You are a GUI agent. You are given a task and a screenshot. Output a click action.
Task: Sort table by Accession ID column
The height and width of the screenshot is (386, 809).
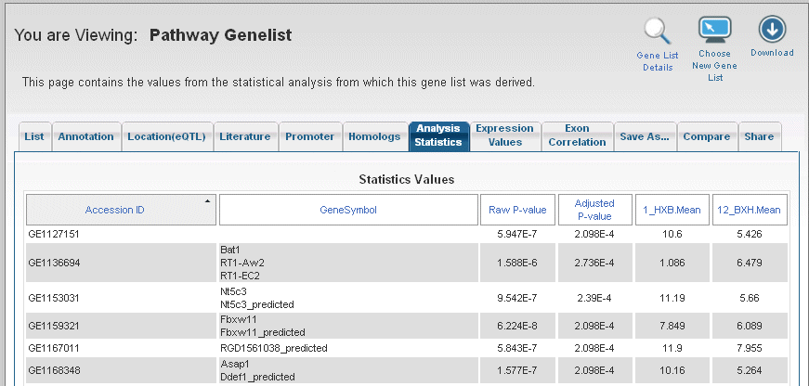coord(114,210)
